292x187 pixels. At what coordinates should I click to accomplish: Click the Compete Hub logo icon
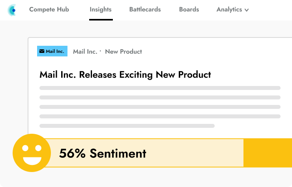click(12, 10)
